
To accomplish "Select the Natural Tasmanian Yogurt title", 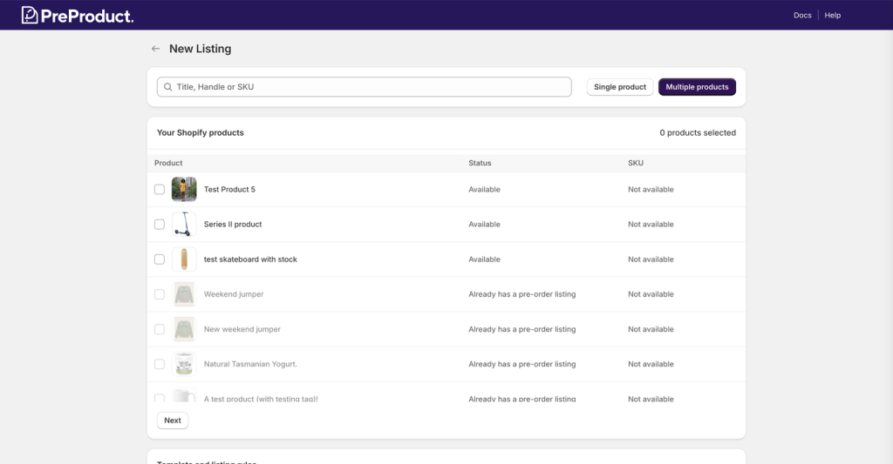I will coord(250,364).
